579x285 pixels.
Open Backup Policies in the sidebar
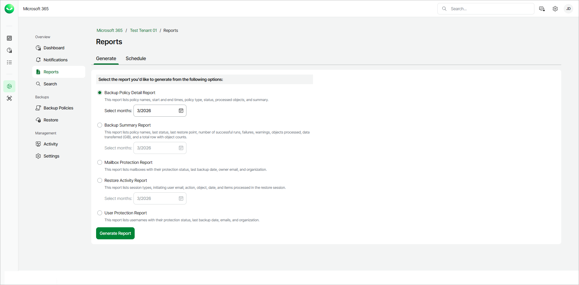(x=58, y=108)
